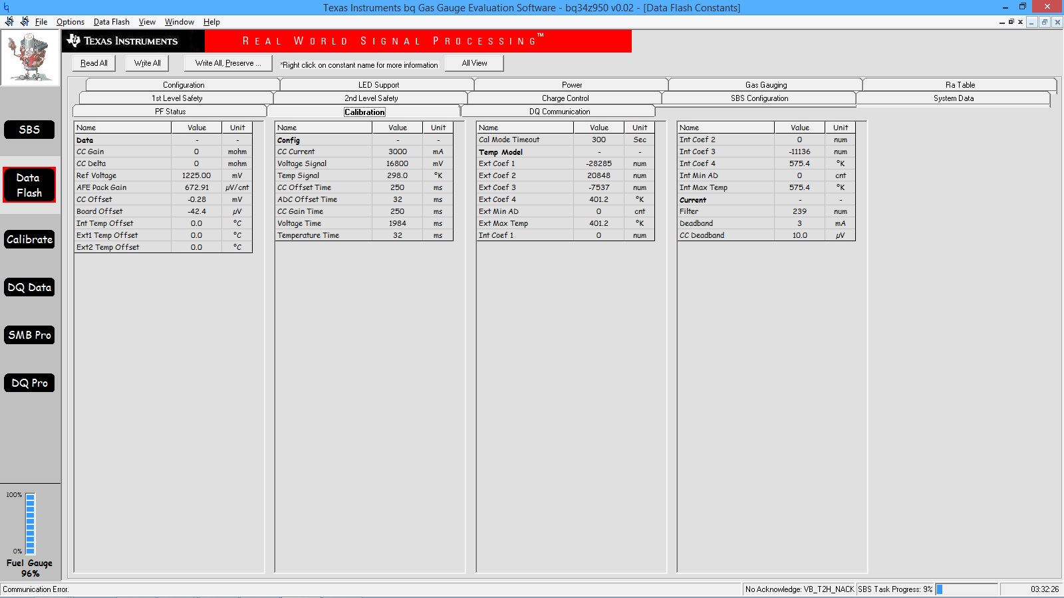Open the Help menu

coord(211,22)
